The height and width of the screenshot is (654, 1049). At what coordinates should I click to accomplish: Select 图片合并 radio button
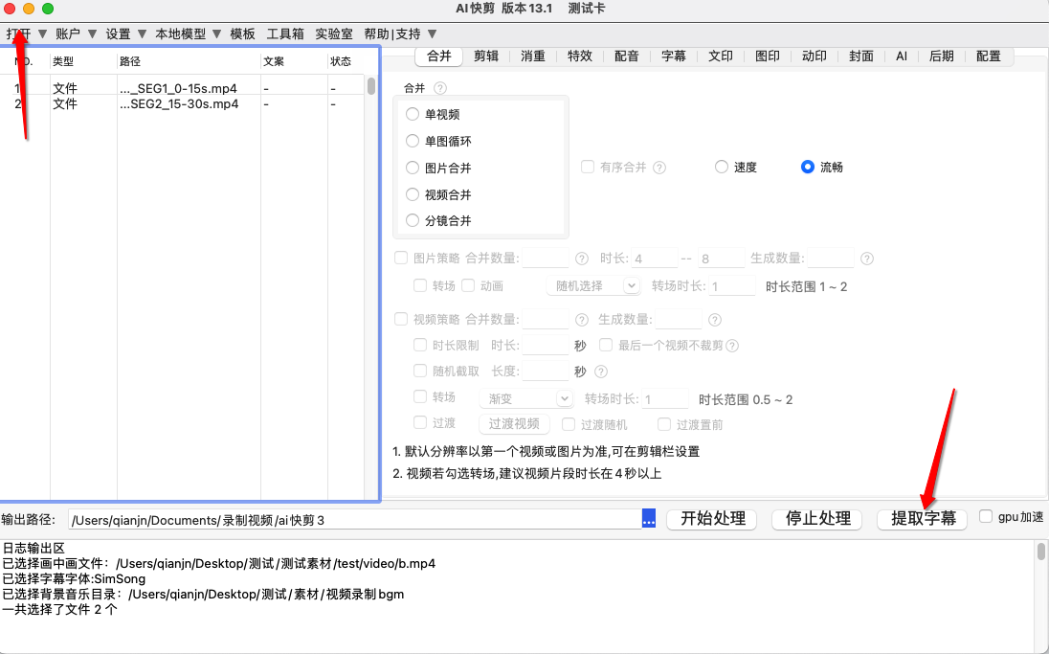tap(413, 168)
